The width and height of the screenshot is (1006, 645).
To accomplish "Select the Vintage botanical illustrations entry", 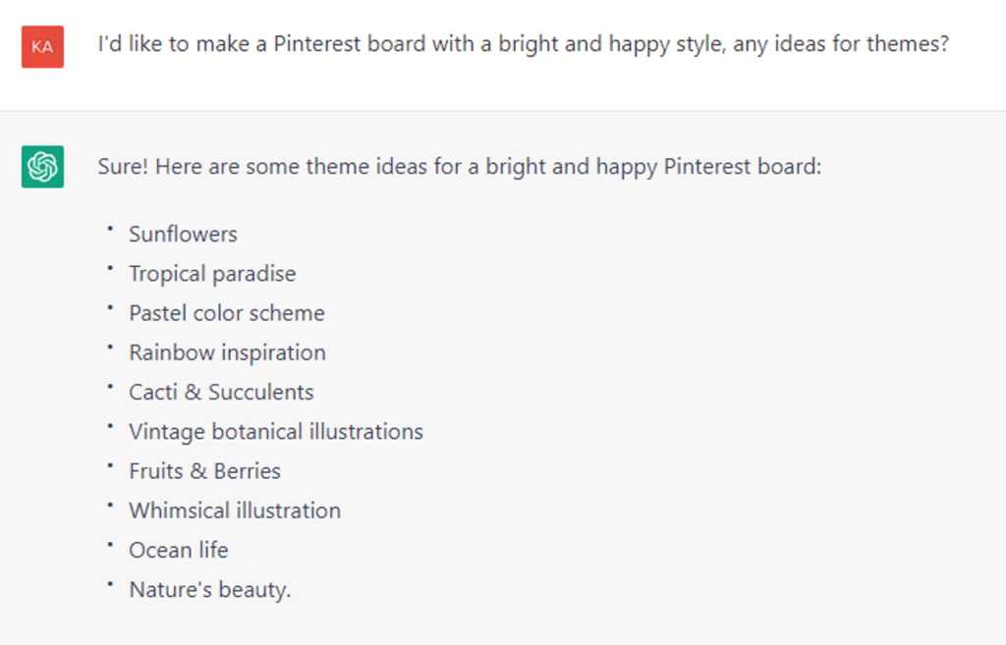I will (276, 431).
